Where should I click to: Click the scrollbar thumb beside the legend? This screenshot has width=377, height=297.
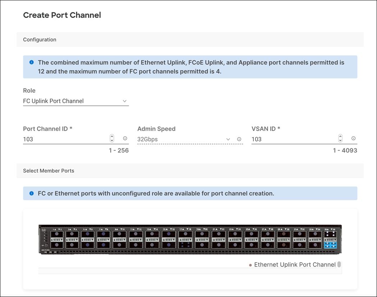point(339,264)
